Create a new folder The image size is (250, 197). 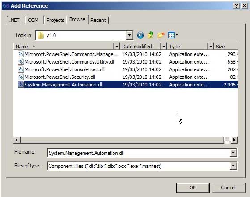point(161,35)
